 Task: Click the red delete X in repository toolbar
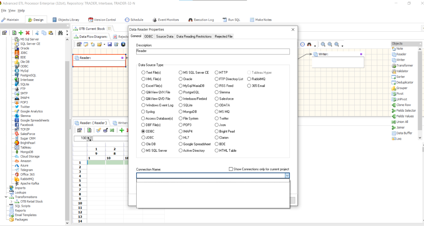click(x=28, y=33)
